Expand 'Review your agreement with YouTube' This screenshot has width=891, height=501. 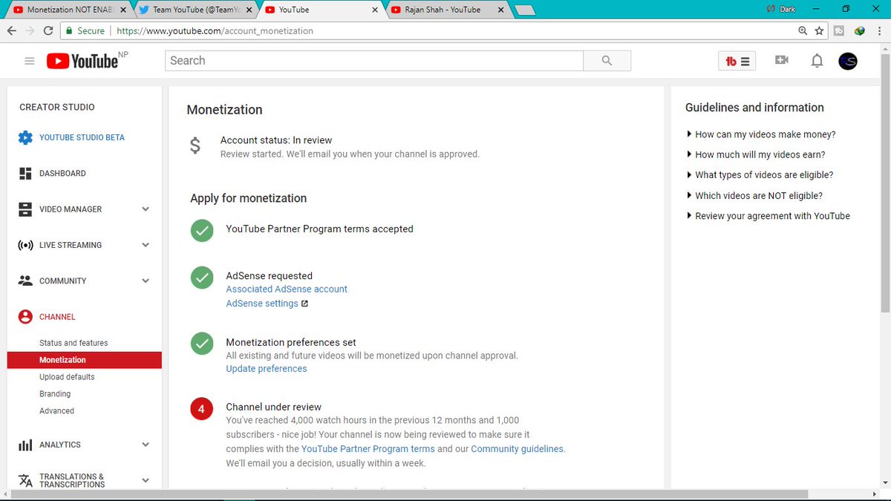point(768,216)
